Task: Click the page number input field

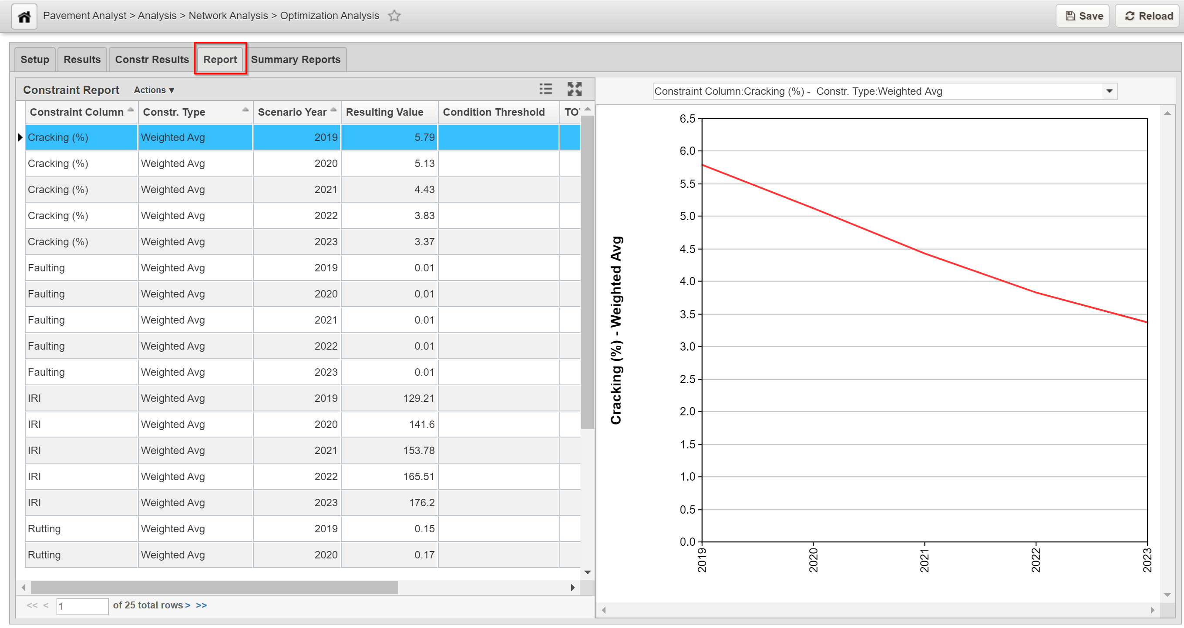Action: 82,606
